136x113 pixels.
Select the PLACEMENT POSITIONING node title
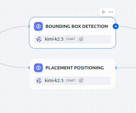pos(75,68)
